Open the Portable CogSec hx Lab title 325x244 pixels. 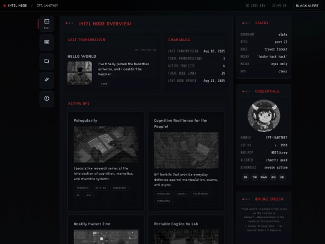point(176,224)
